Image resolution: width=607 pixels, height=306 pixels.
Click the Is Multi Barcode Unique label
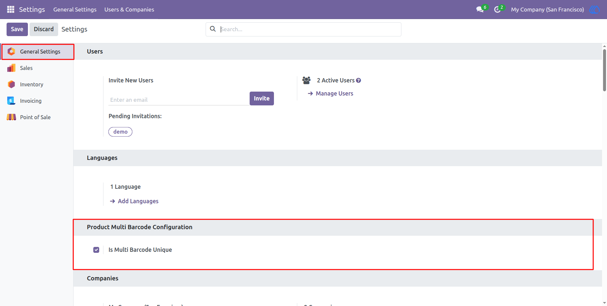coord(140,250)
